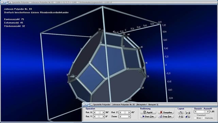Image resolution: width=218 pixels, height=123 pixels.
Task: Click the Layout F icon button
Action: (181, 112)
